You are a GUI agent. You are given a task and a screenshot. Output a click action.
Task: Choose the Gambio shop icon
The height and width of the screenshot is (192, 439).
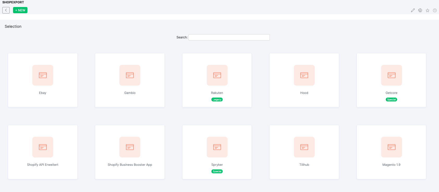coord(130,75)
